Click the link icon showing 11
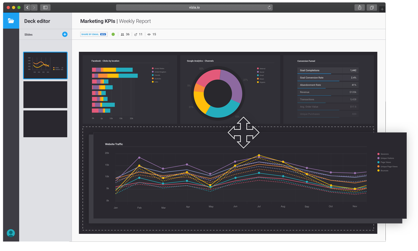This screenshot has height=251, width=418. [136, 35]
